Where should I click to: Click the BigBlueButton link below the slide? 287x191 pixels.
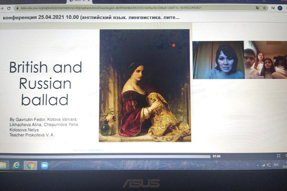click(97, 150)
